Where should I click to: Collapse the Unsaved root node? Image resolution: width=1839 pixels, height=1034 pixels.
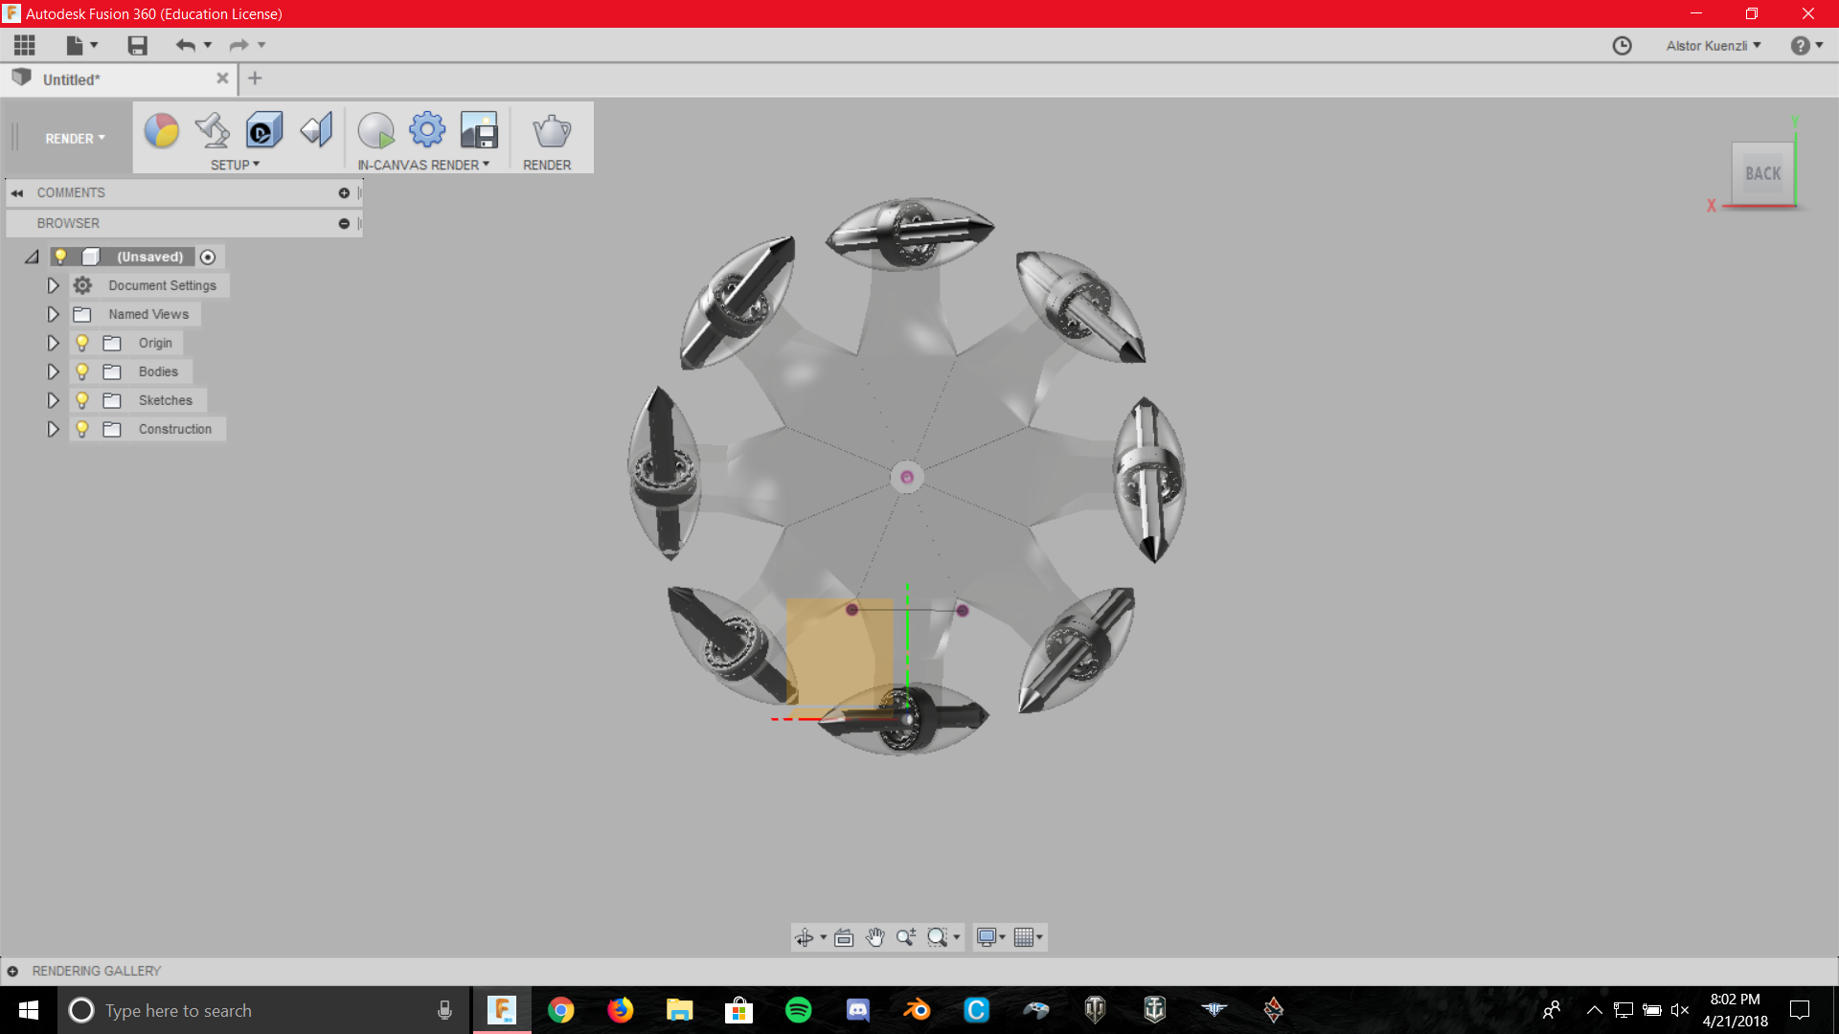pos(32,257)
